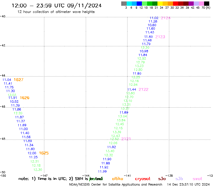Viewport: 213px width, 187px height.
Task: Click the black swatch at the legend end
Action: (207, 3)
